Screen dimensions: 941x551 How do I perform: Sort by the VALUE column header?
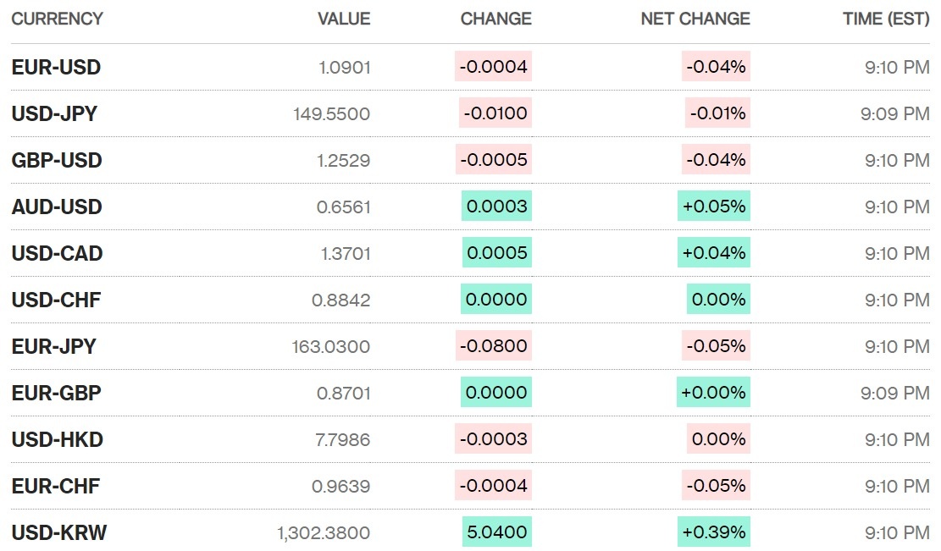pos(344,19)
